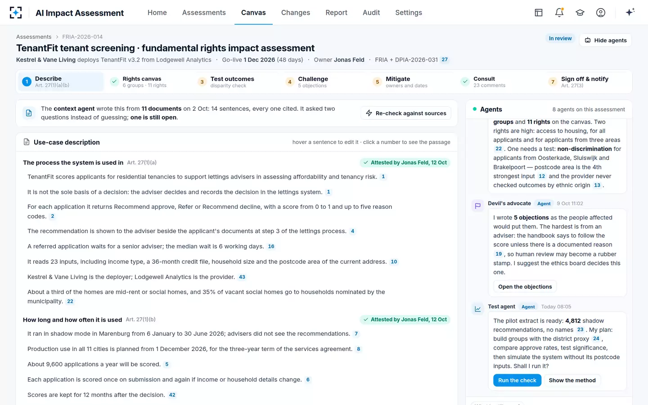Select the Consult step

(499, 82)
